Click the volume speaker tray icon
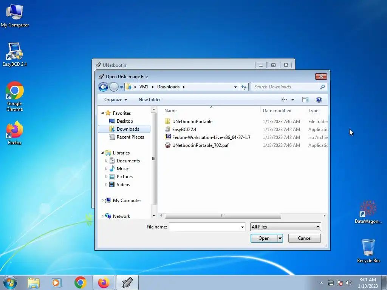 click(x=349, y=283)
